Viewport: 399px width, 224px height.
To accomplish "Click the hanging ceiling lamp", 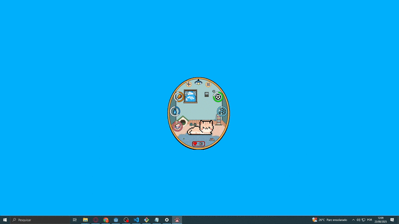I will [x=199, y=82].
